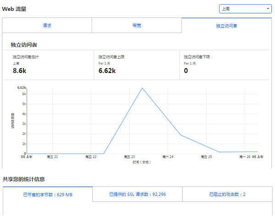The width and height of the screenshot is (275, 219).
Task: Click the 周日 25 label on the x-axis
Action: click(207, 157)
